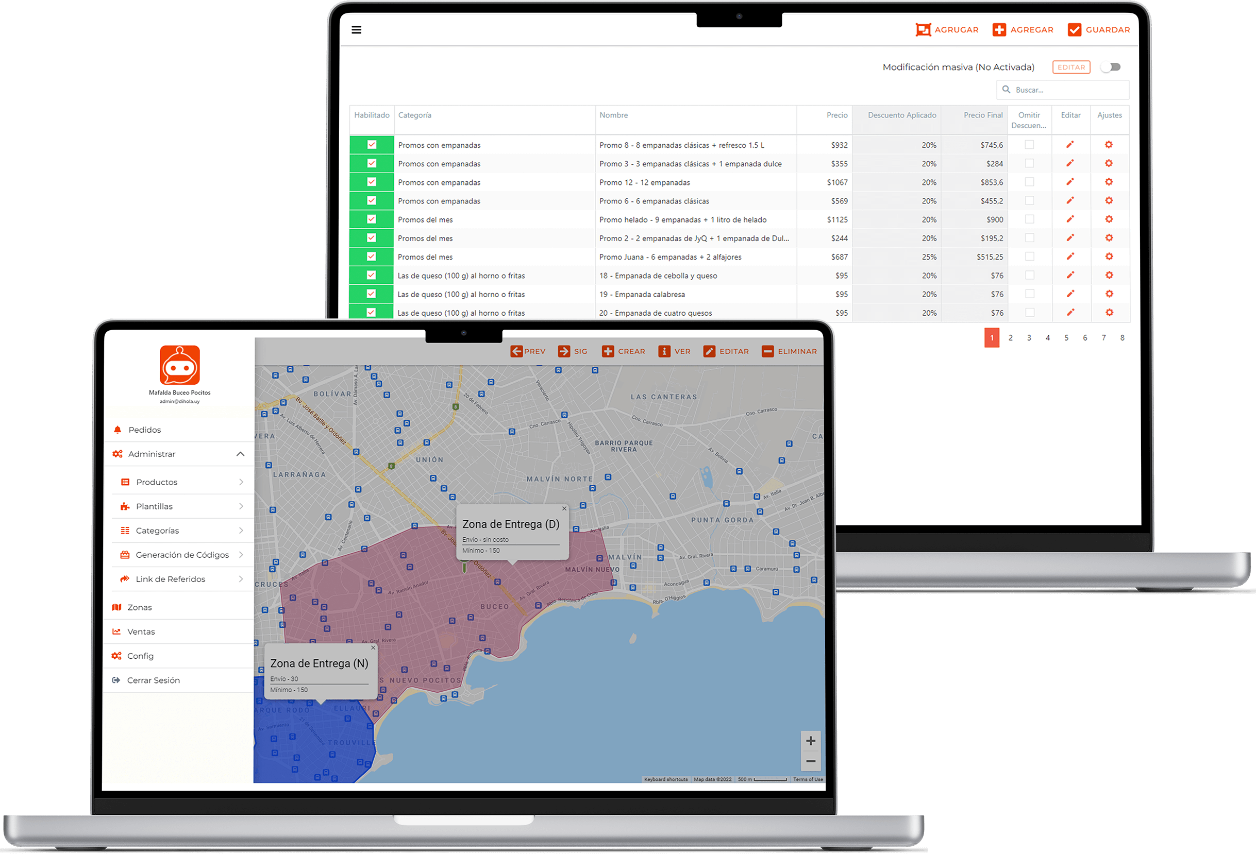The image size is (1256, 854).
Task: Go to page 2 of products table
Action: [1010, 338]
